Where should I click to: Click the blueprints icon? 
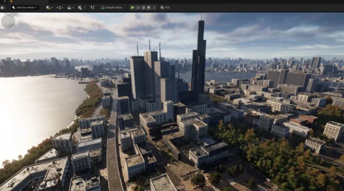pos(58,8)
